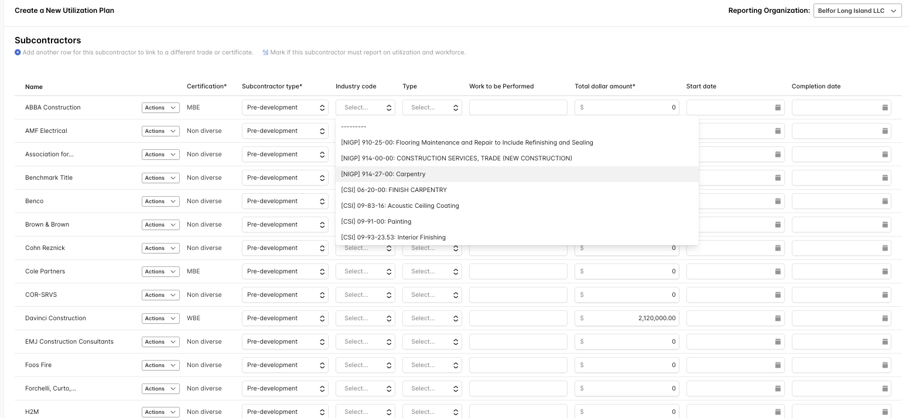
Task: Open Actions menu for EMJ Construction Consultants
Action: tap(160, 342)
